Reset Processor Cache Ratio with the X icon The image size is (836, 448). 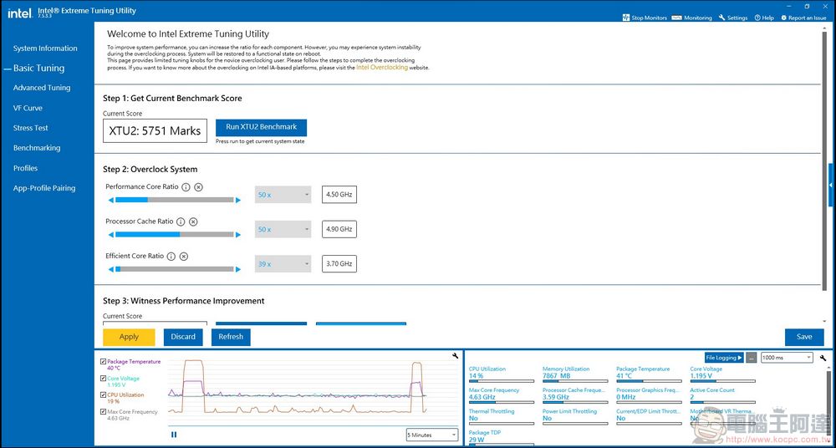(194, 221)
